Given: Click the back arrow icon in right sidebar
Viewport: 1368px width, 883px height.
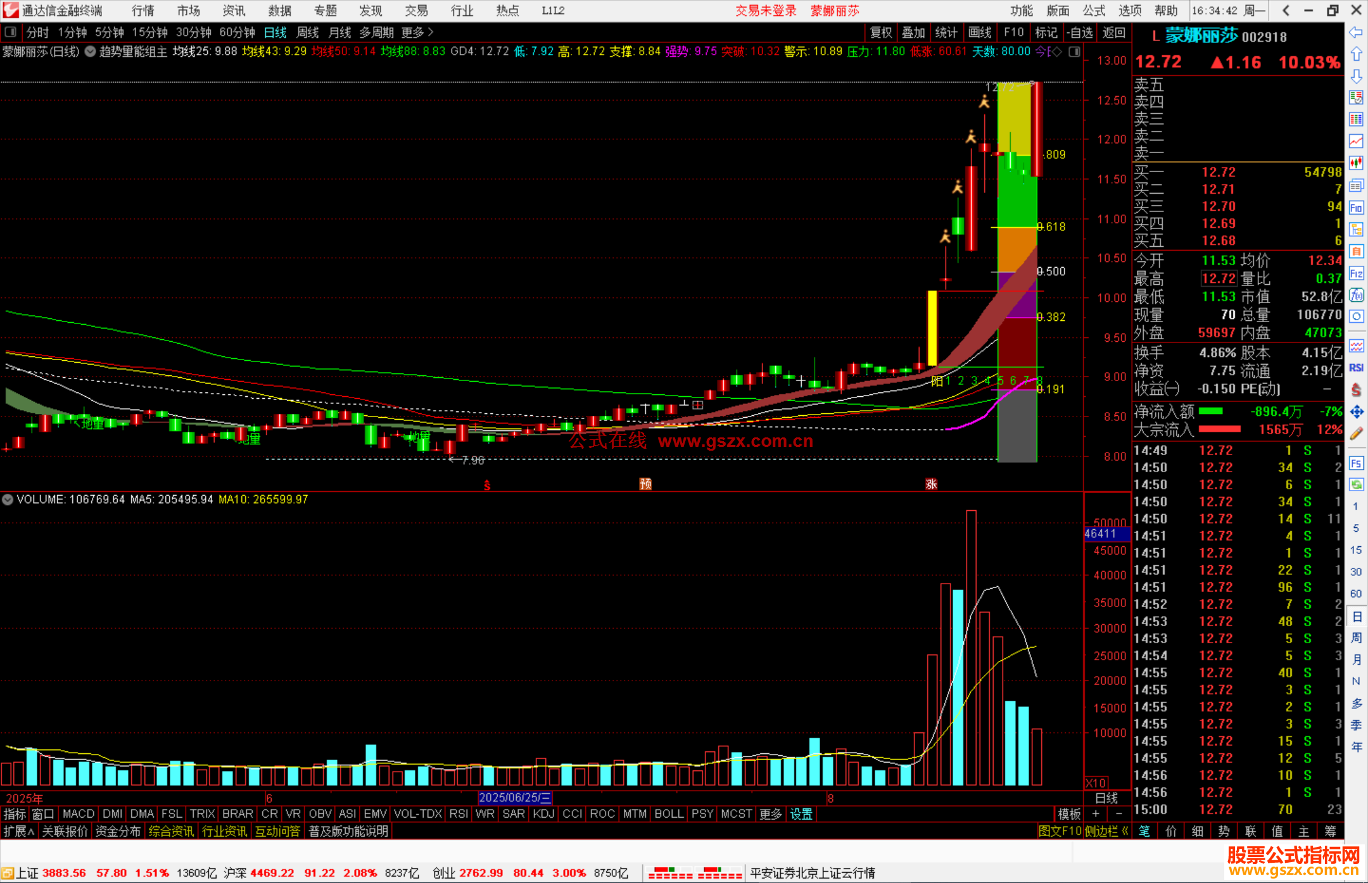Looking at the screenshot, I should tap(1356, 32).
